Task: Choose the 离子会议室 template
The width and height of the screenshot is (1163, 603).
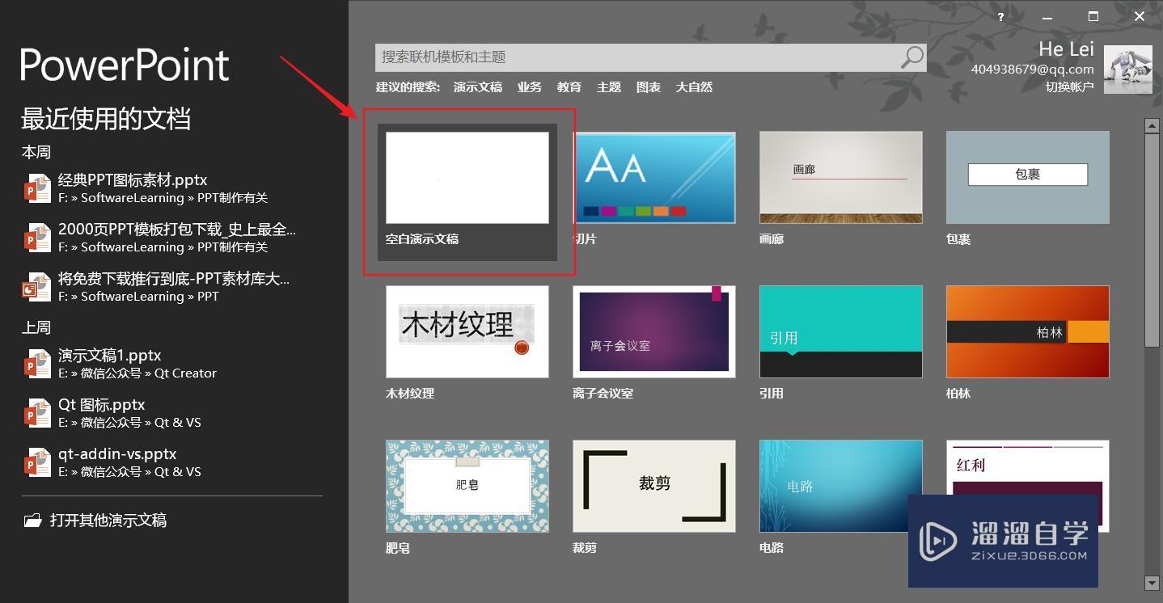Action: pyautogui.click(x=653, y=331)
